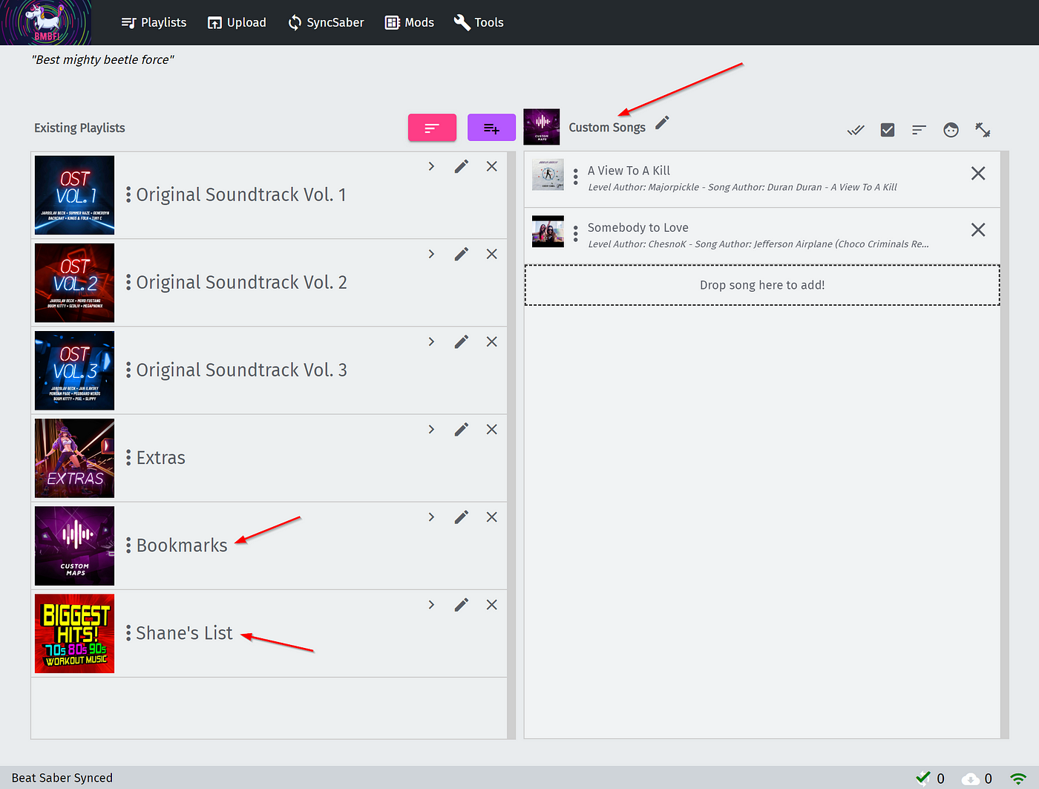
Task: Click Somebody to Love cover art
Action: coord(548,232)
